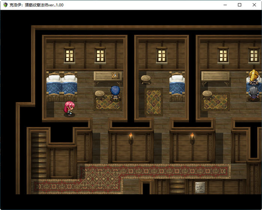Inspect the item on the left room table
The width and height of the screenshot is (262, 210).
(115, 75)
